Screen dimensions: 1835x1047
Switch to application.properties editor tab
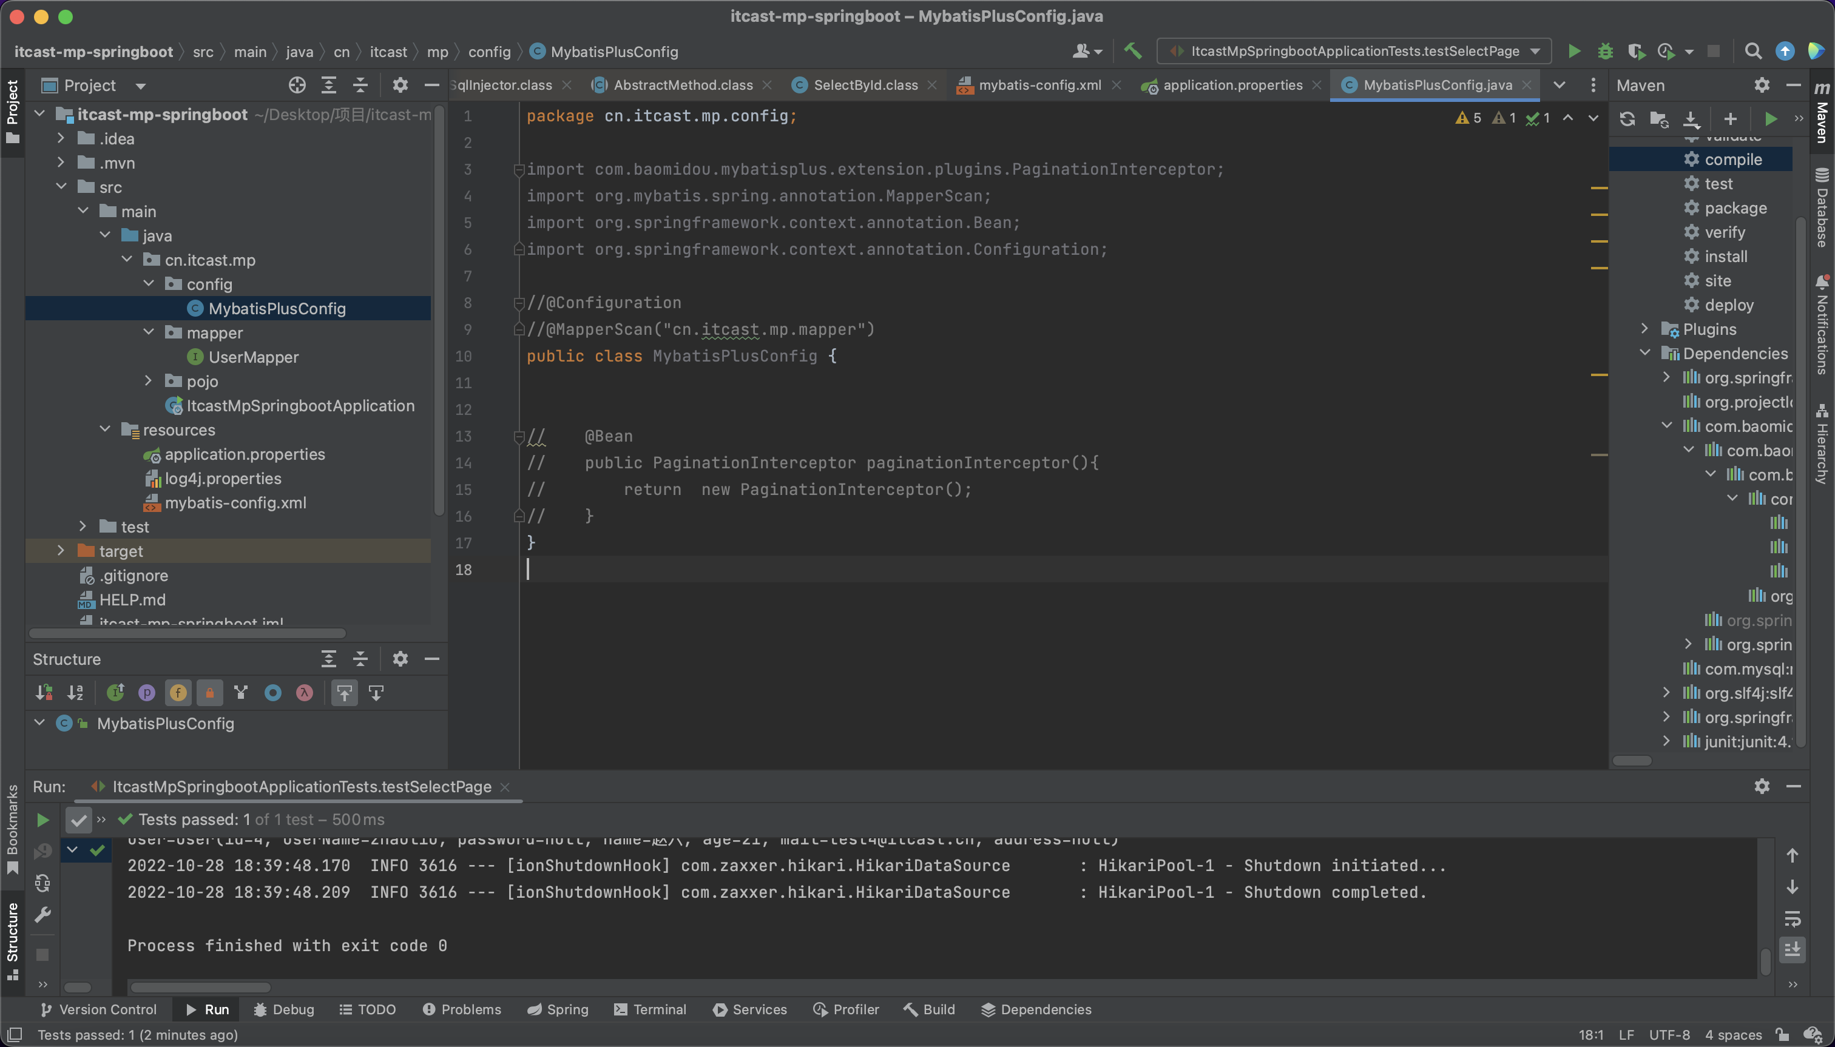[1232, 85]
